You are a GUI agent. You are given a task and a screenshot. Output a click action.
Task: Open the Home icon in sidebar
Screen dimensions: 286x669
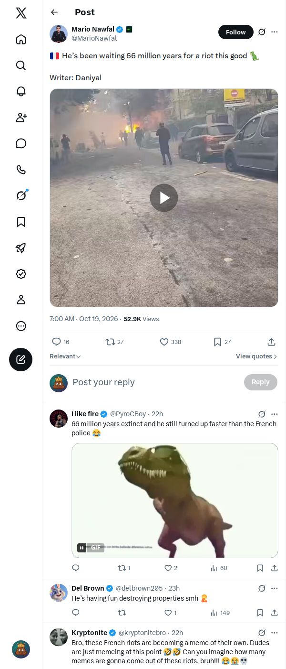point(21,39)
